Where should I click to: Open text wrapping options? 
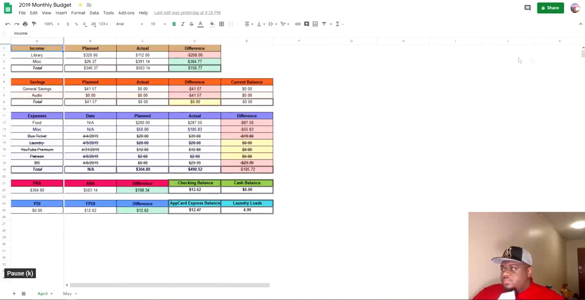273,24
